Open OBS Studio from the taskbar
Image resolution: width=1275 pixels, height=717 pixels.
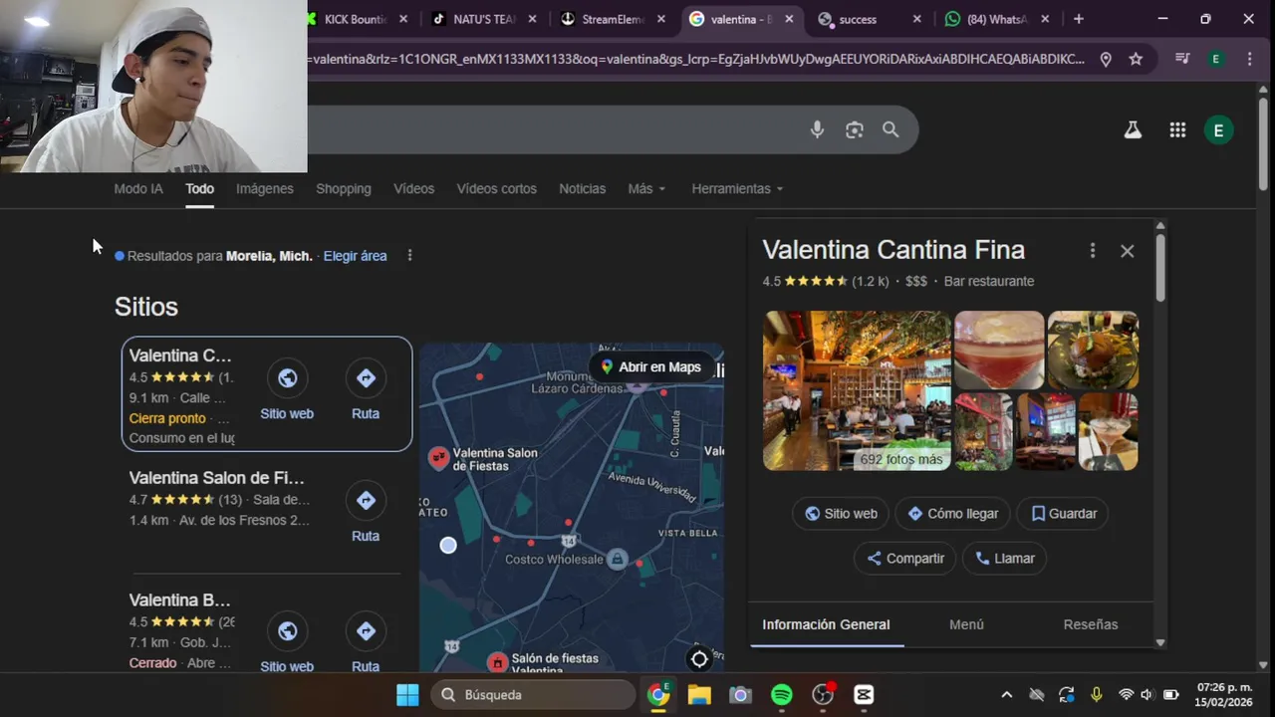[x=823, y=694]
